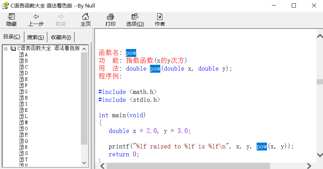Click the content horizontal scroll-left arrow
Screen dimensions: 323x169
(x=103, y=166)
